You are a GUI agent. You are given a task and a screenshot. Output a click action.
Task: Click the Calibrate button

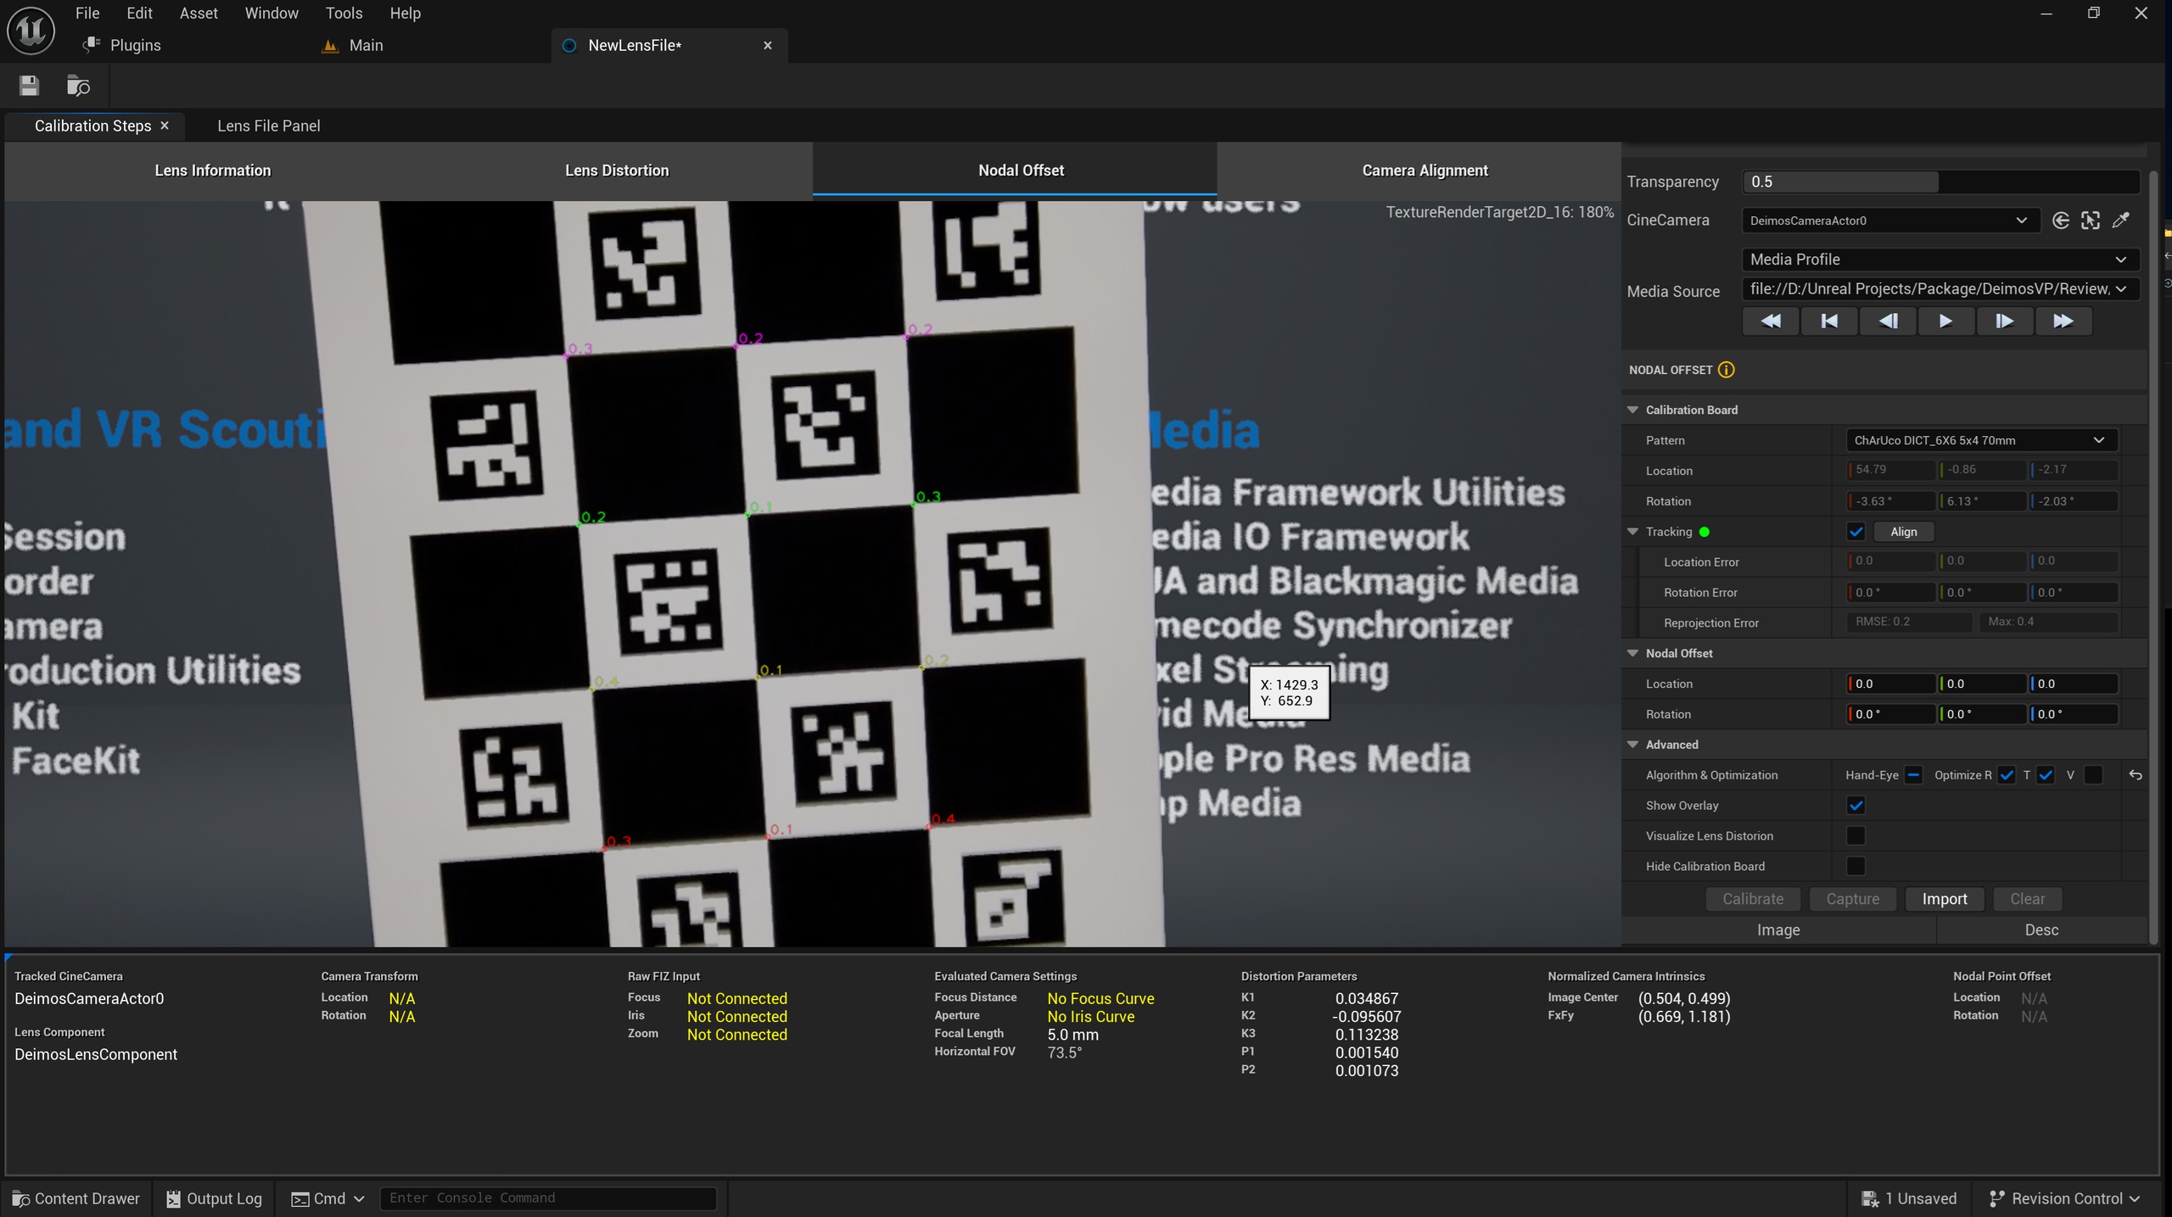(1753, 899)
